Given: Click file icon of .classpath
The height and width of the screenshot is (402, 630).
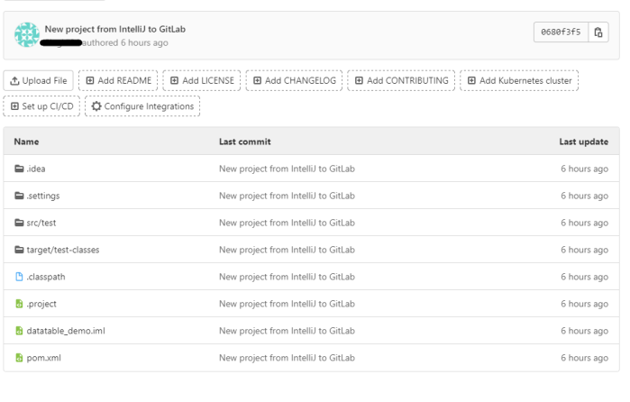Looking at the screenshot, I should 19,277.
